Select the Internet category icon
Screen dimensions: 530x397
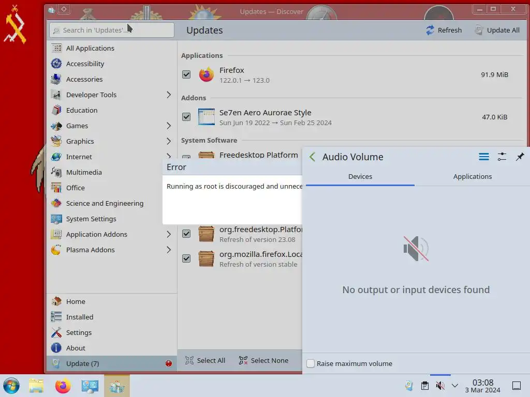coord(56,157)
